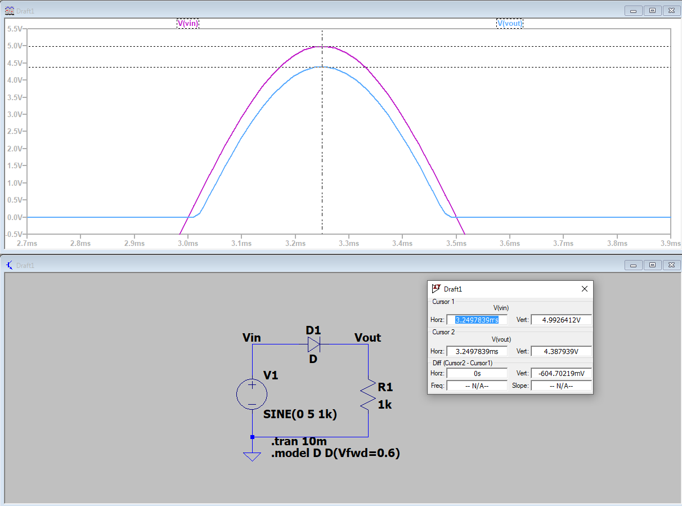The width and height of the screenshot is (682, 506).
Task: Click the V(vout) trace label
Action: coord(509,23)
